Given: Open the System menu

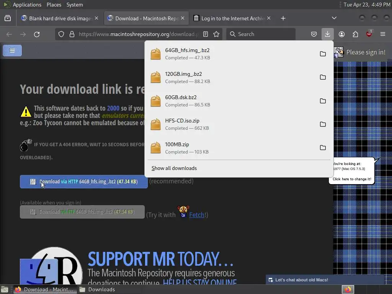Looking at the screenshot, I should [x=75, y=5].
